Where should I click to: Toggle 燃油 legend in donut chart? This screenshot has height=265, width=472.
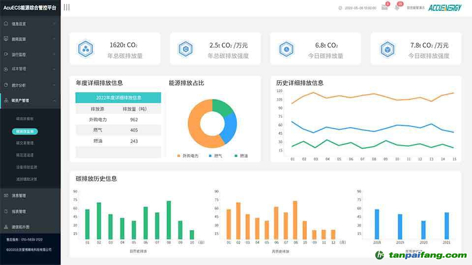241,156
